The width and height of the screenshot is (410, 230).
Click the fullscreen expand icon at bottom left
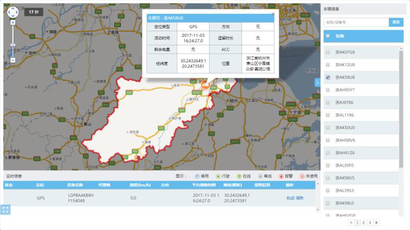6,209
